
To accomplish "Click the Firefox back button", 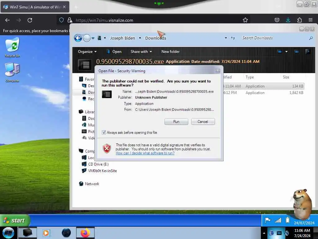I will [x=7, y=20].
